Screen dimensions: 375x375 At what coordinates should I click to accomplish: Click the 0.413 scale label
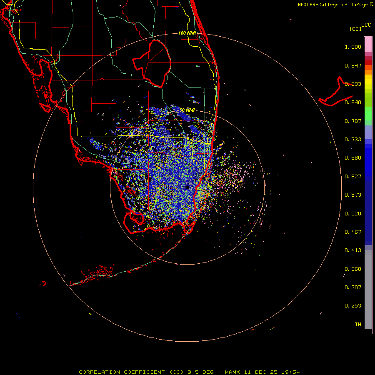pos(353,250)
